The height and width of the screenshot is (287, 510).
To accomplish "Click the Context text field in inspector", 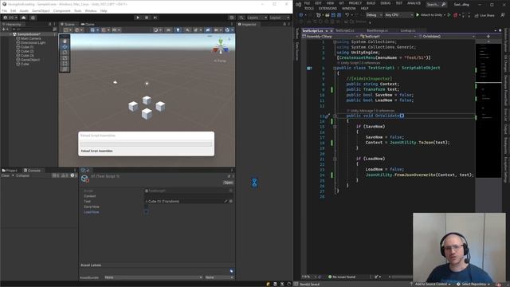I will (x=189, y=196).
